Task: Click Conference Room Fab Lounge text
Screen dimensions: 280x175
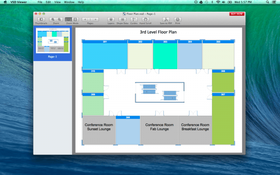Action: [x=160, y=127]
